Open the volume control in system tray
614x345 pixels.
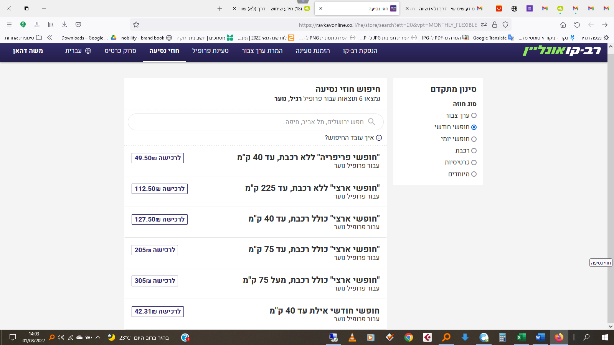click(61, 338)
